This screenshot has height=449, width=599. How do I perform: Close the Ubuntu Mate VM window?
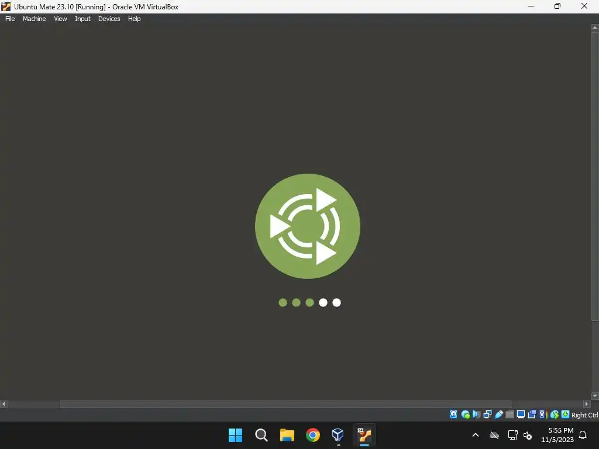(x=584, y=6)
